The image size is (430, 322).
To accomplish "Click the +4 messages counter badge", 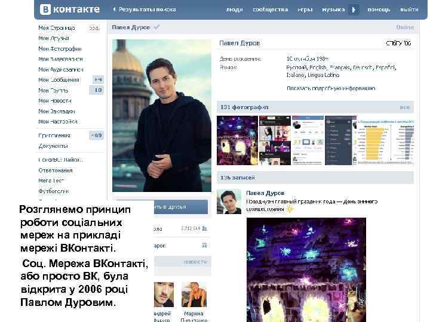I will point(98,80).
